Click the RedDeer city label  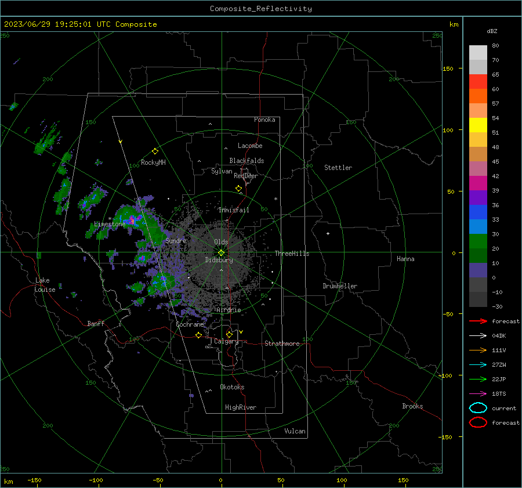click(246, 176)
